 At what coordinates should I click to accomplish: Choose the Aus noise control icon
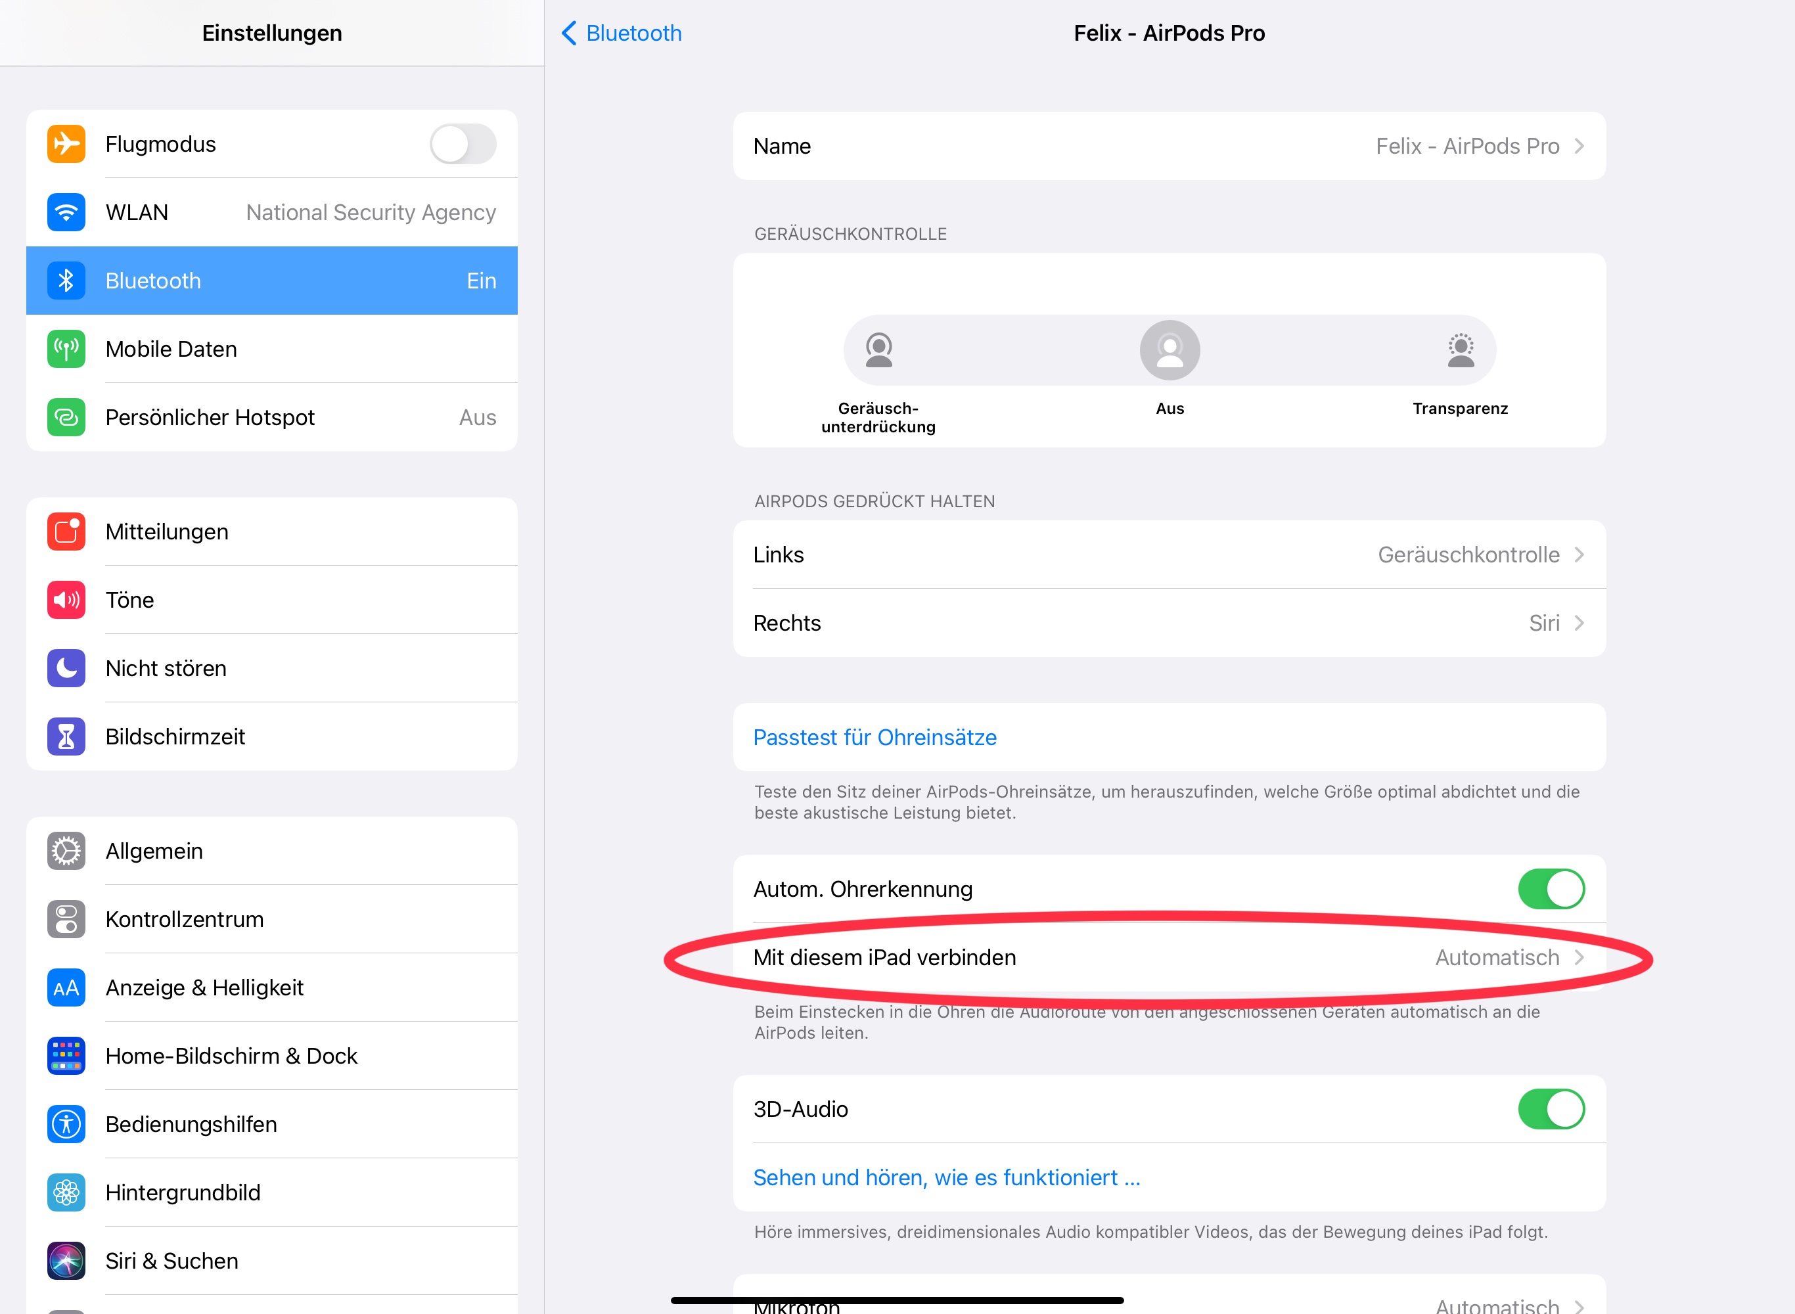(x=1169, y=350)
